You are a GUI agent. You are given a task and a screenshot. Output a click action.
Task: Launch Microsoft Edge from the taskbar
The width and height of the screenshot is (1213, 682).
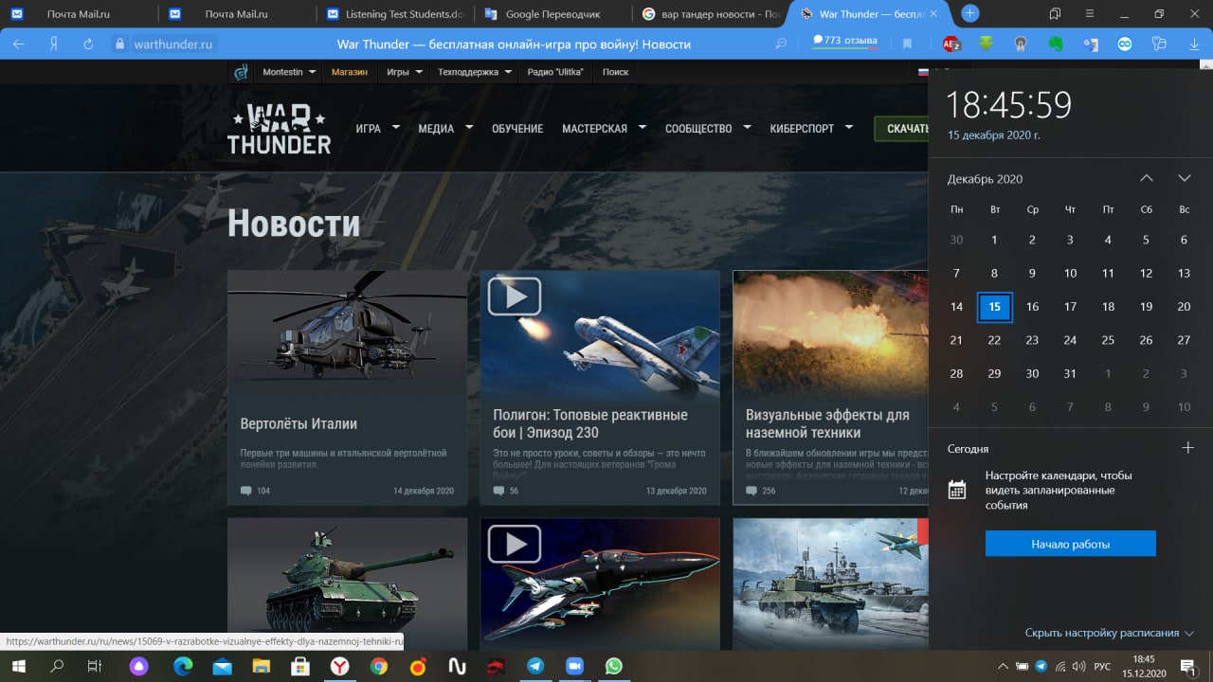[182, 667]
